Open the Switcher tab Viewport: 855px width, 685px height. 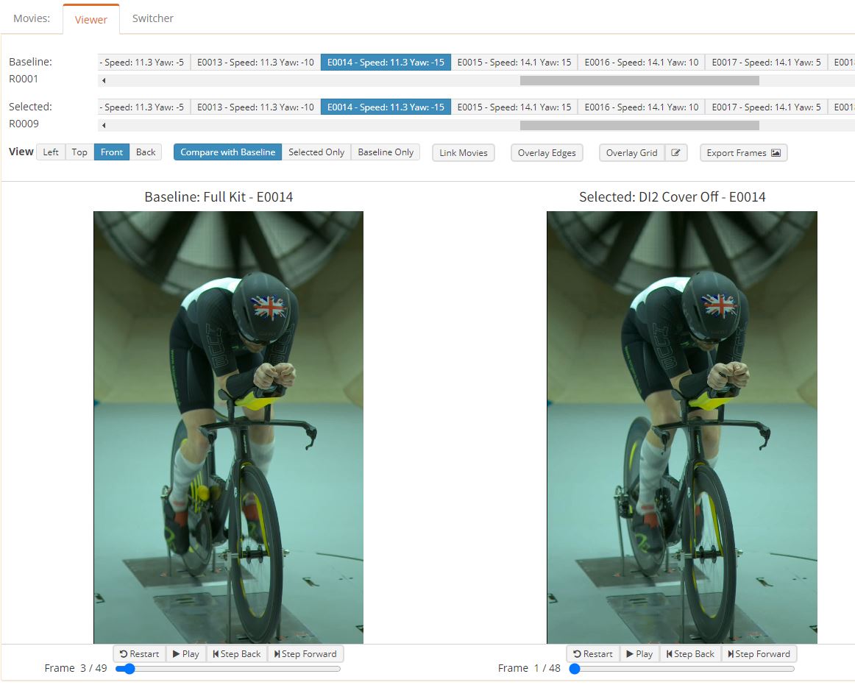[x=152, y=18]
